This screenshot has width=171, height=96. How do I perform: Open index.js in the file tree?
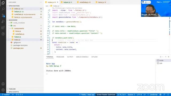[17, 40]
